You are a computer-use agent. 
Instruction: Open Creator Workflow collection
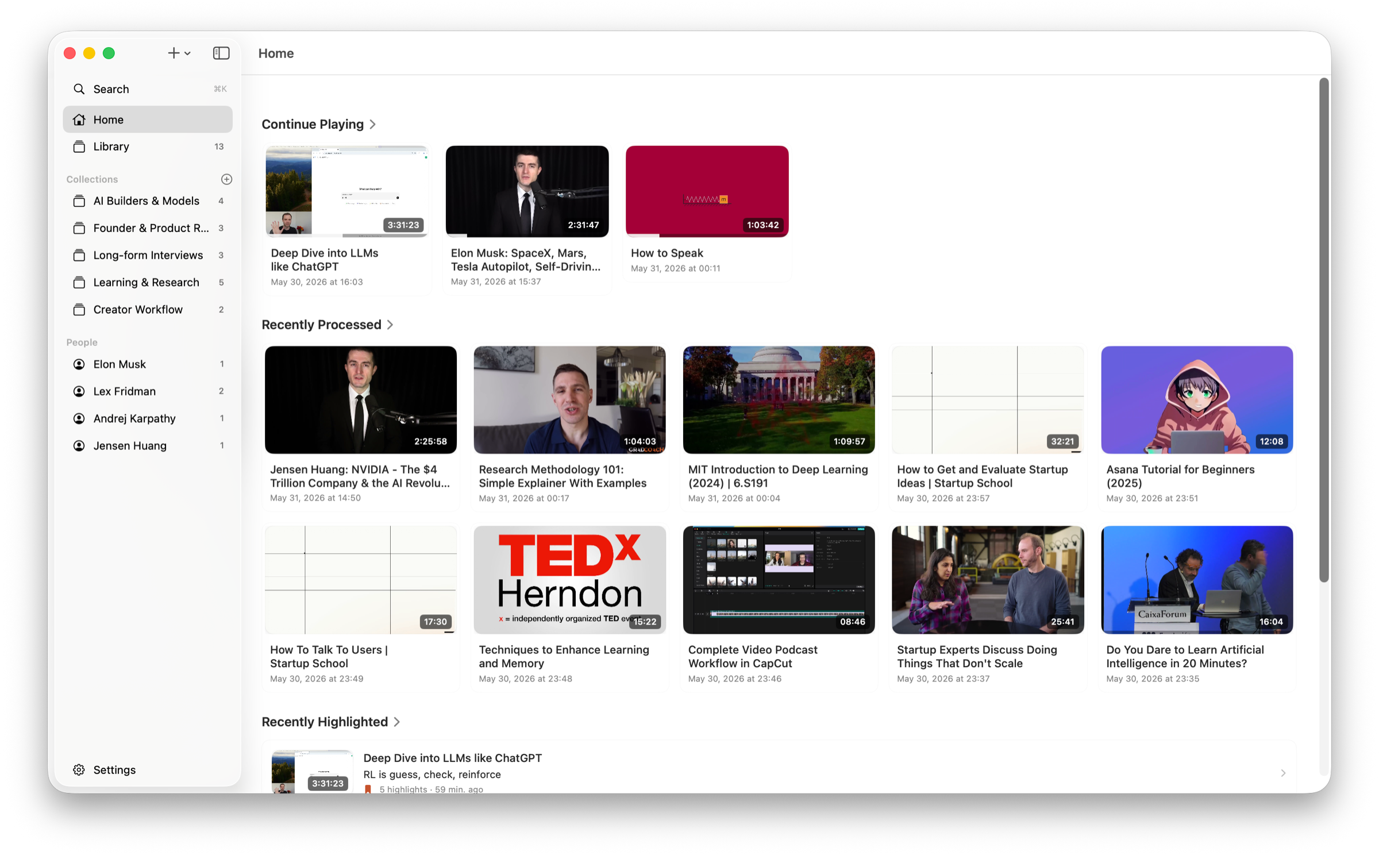tap(148, 310)
